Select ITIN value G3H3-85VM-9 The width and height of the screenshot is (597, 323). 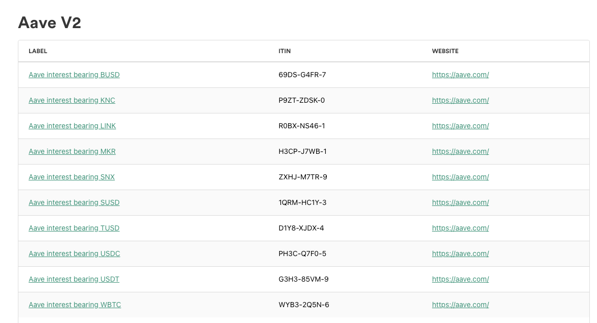point(303,279)
